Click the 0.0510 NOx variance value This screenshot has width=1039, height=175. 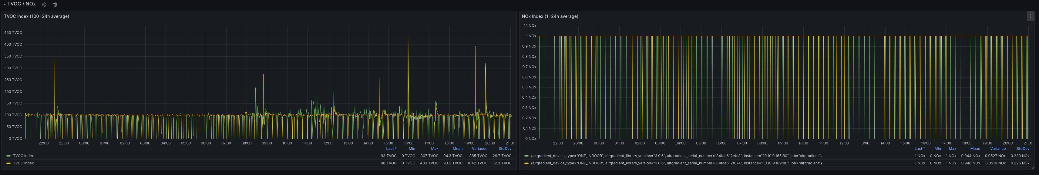pos(995,163)
